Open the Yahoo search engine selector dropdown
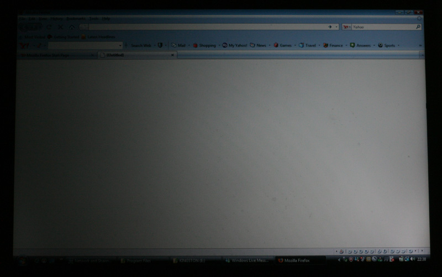The height and width of the screenshot is (277, 442). (347, 27)
